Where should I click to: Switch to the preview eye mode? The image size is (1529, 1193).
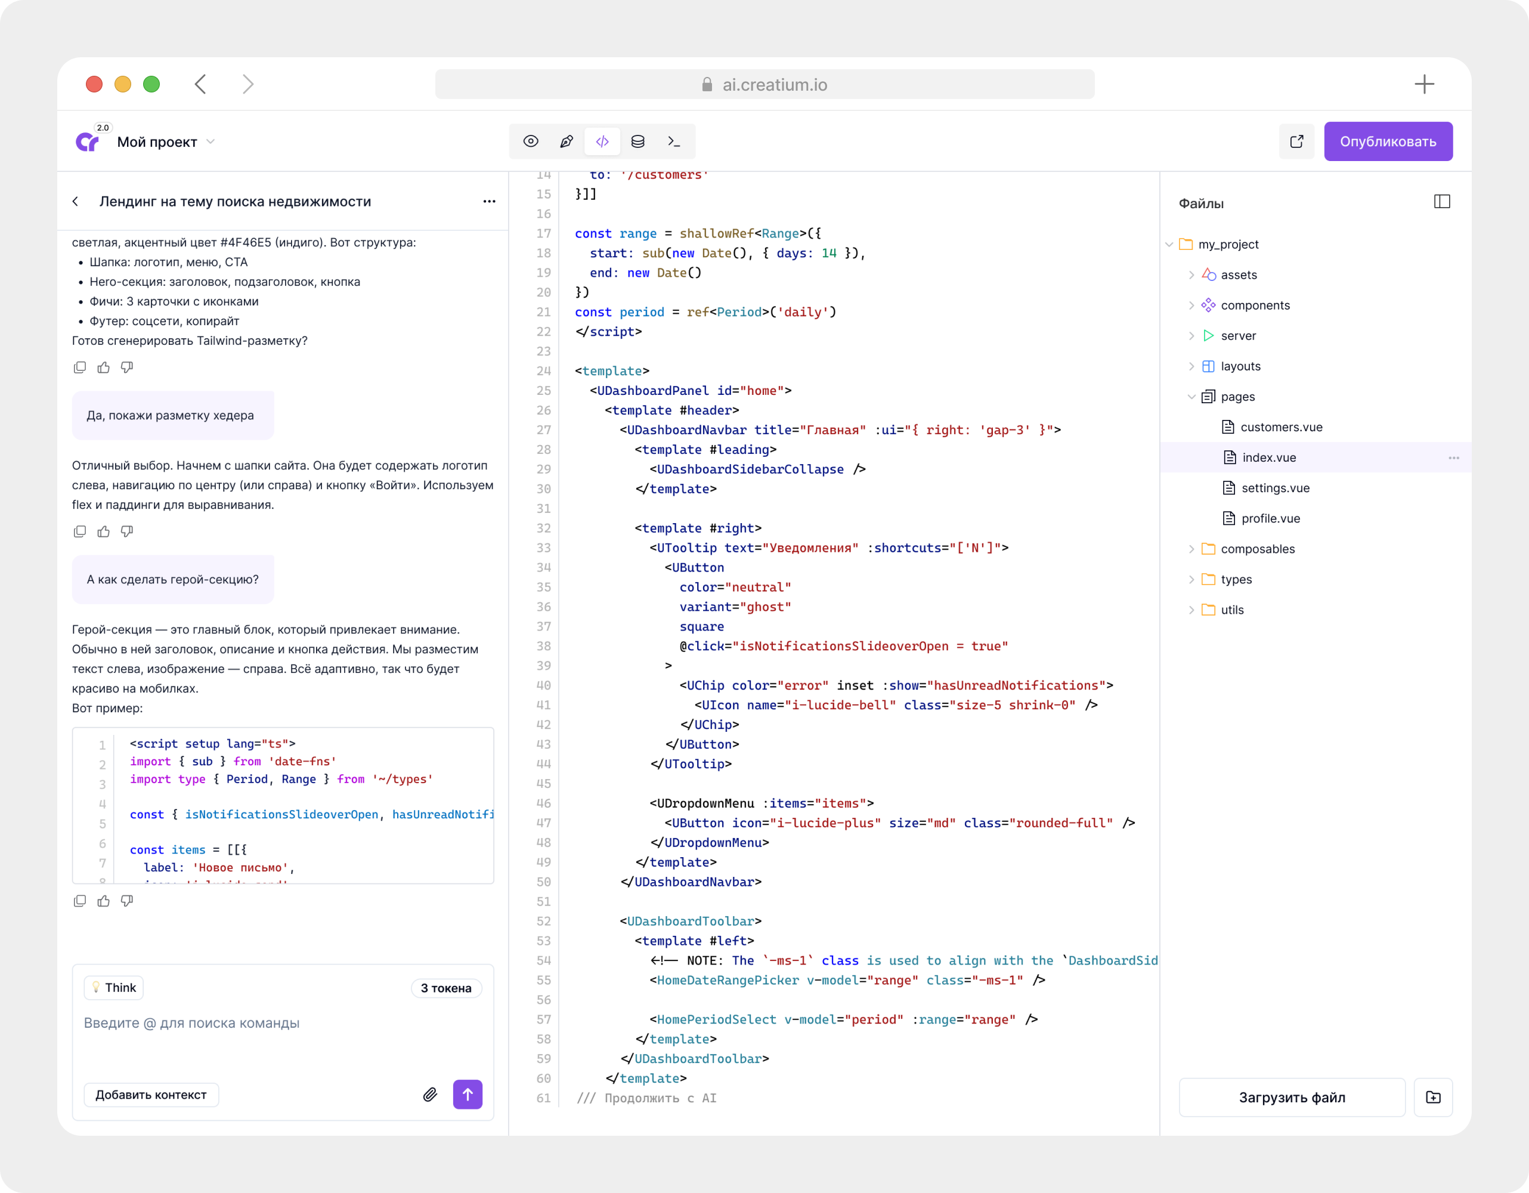tap(531, 141)
